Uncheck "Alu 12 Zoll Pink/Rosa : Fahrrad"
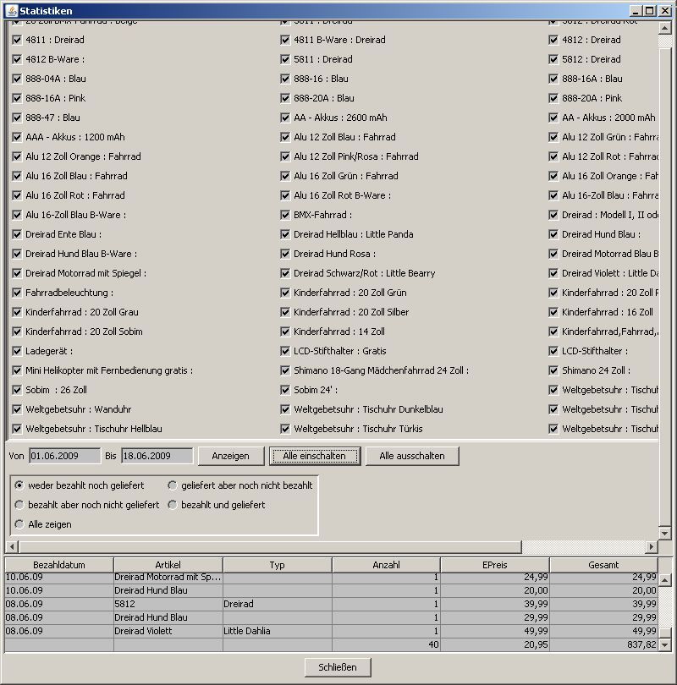This screenshot has height=685, width=677. pos(285,156)
